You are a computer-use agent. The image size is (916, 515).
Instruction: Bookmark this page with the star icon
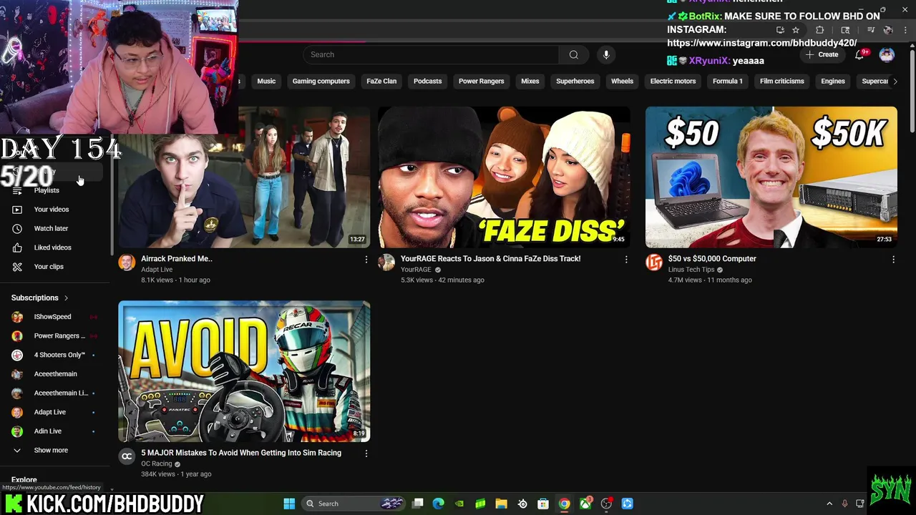point(795,30)
